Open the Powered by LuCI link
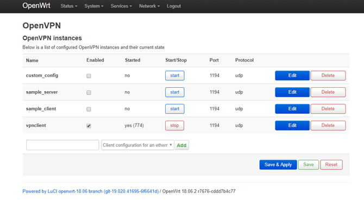 (91, 191)
